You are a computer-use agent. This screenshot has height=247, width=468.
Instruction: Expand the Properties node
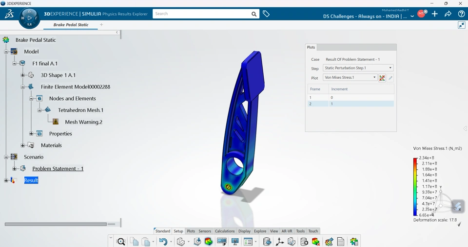pos(31,134)
